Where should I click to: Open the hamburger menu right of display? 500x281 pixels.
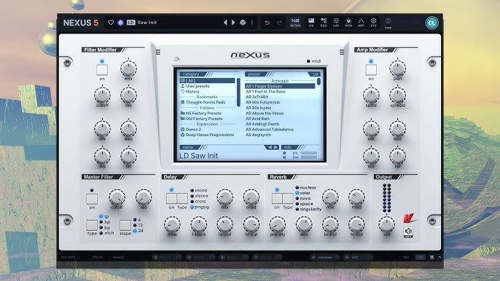pyautogui.click(x=342, y=52)
